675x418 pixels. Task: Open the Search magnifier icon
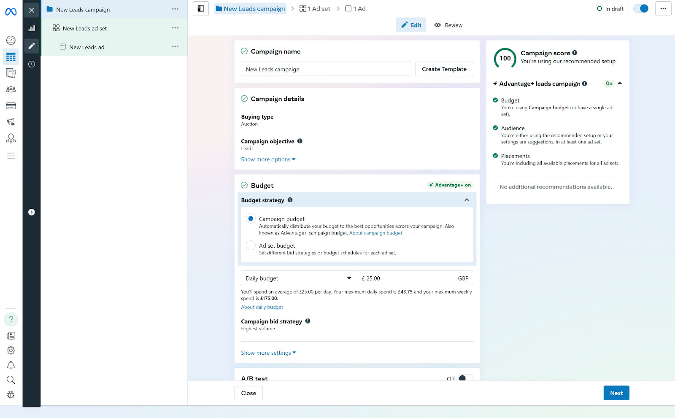(x=11, y=380)
